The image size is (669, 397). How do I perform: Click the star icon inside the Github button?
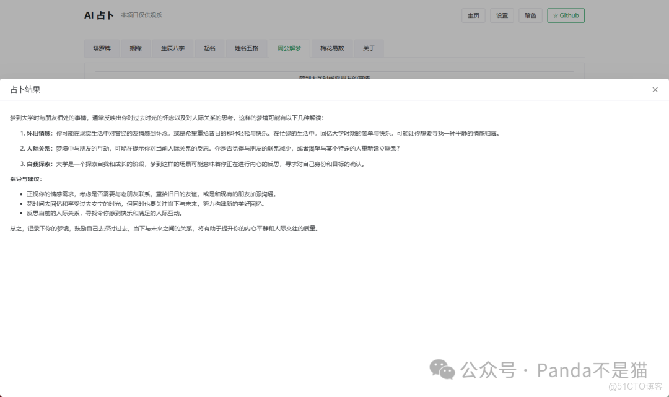click(x=555, y=15)
